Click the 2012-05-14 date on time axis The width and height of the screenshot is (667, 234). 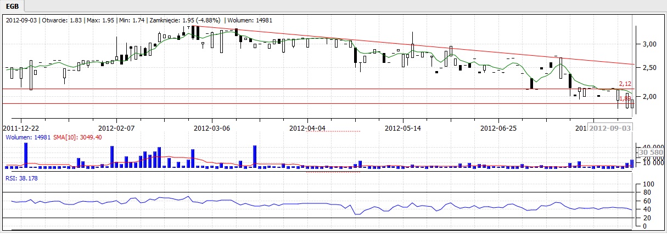[x=403, y=128]
